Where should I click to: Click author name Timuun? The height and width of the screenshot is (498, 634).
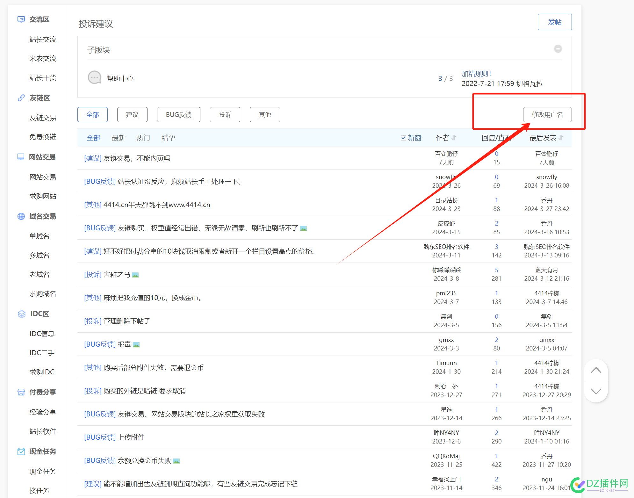point(446,363)
